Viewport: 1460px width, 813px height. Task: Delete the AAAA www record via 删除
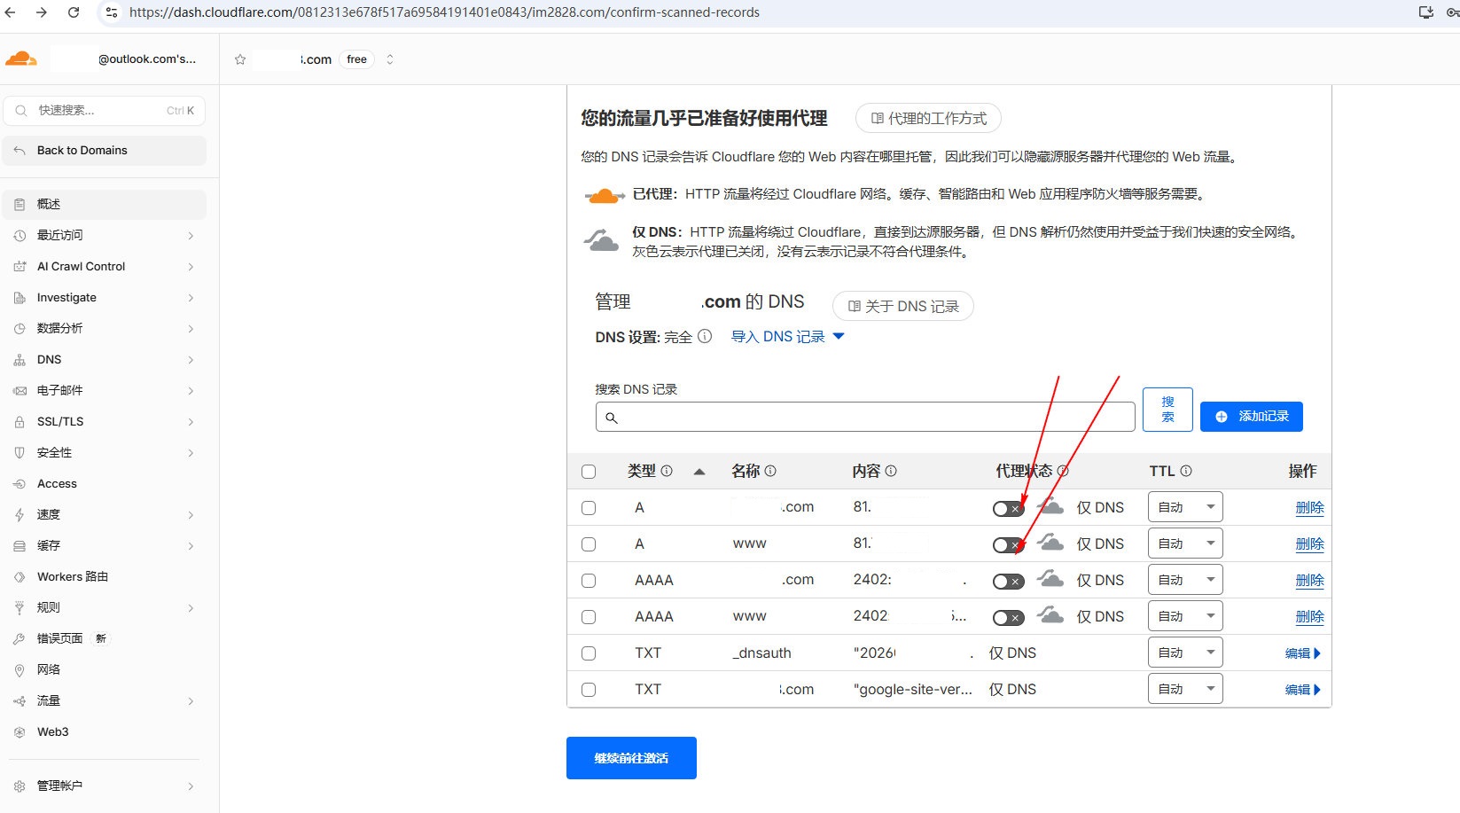[x=1309, y=617]
